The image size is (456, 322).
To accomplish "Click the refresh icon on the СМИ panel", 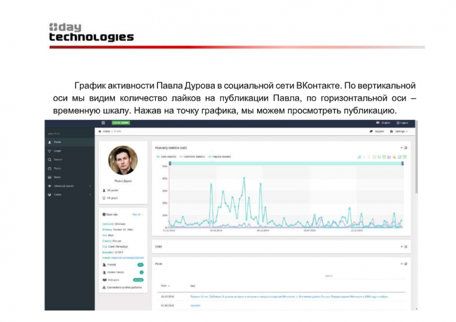I will 406,247.
